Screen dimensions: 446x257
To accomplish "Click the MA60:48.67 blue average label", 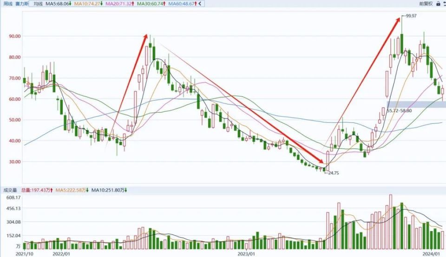I will 182,4.
